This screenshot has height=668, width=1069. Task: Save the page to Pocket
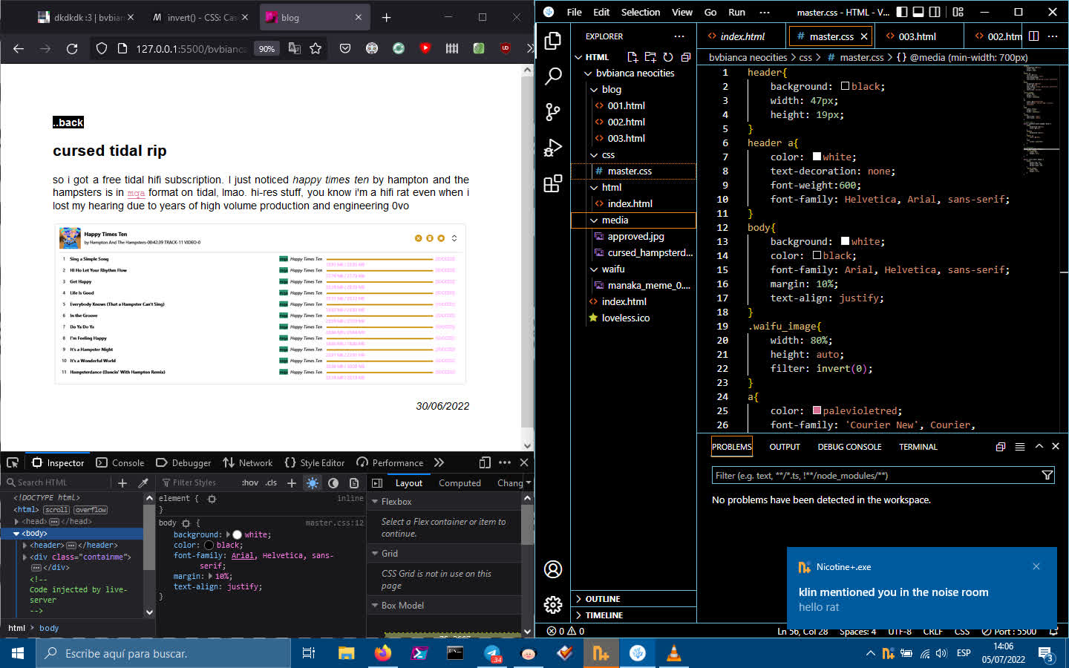345,48
